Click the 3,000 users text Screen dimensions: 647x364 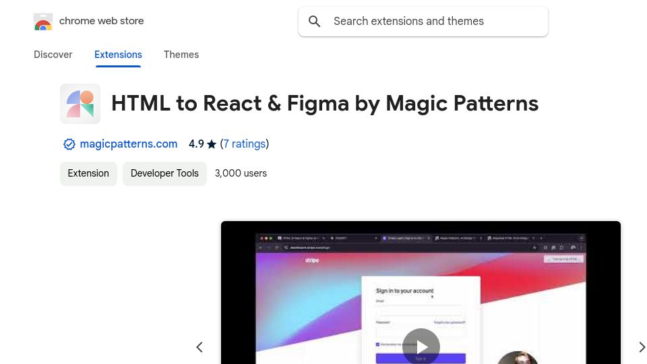tap(241, 173)
